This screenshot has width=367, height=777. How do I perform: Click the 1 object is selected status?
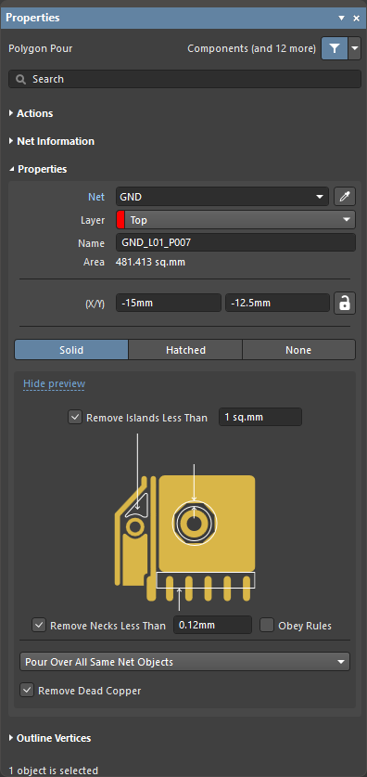[54, 771]
